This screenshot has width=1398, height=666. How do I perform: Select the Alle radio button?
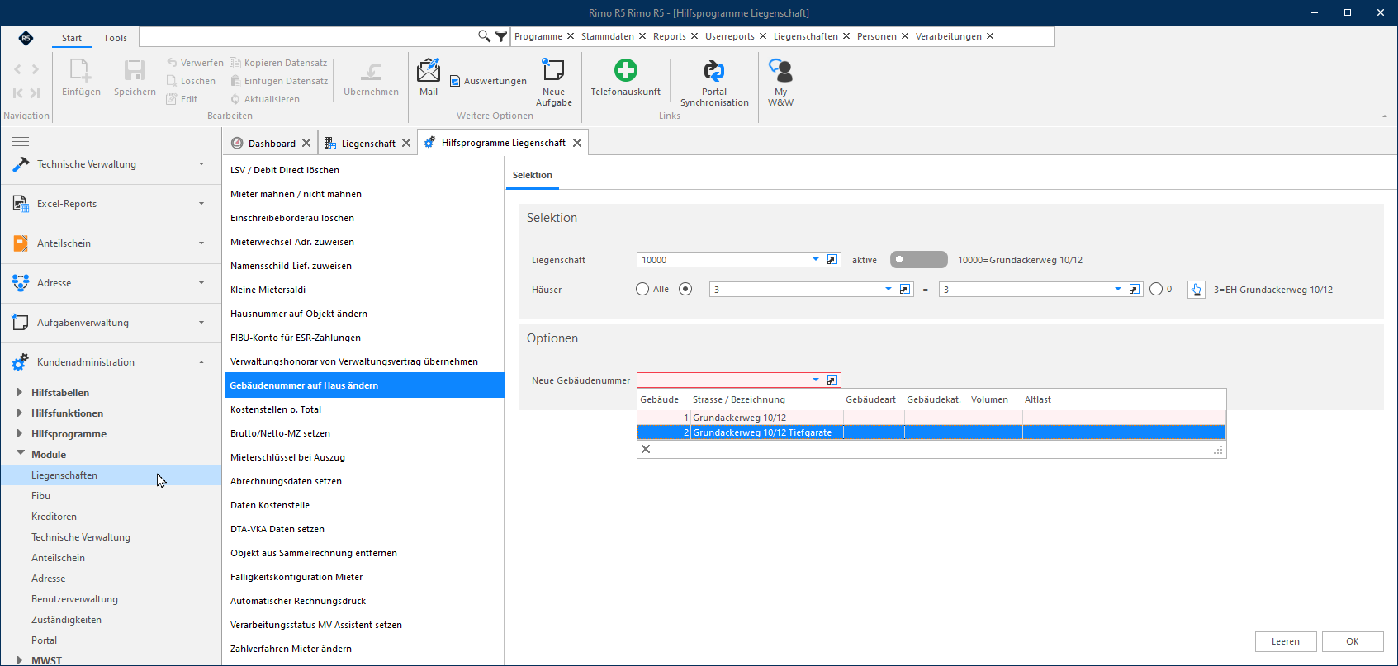tap(642, 290)
